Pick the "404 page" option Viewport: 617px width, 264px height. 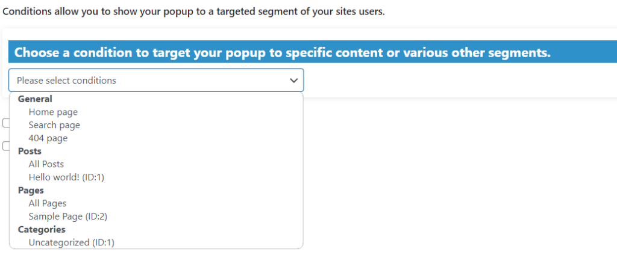(x=48, y=138)
